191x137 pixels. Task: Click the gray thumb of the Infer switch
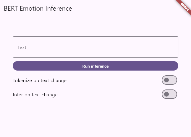[166, 94]
